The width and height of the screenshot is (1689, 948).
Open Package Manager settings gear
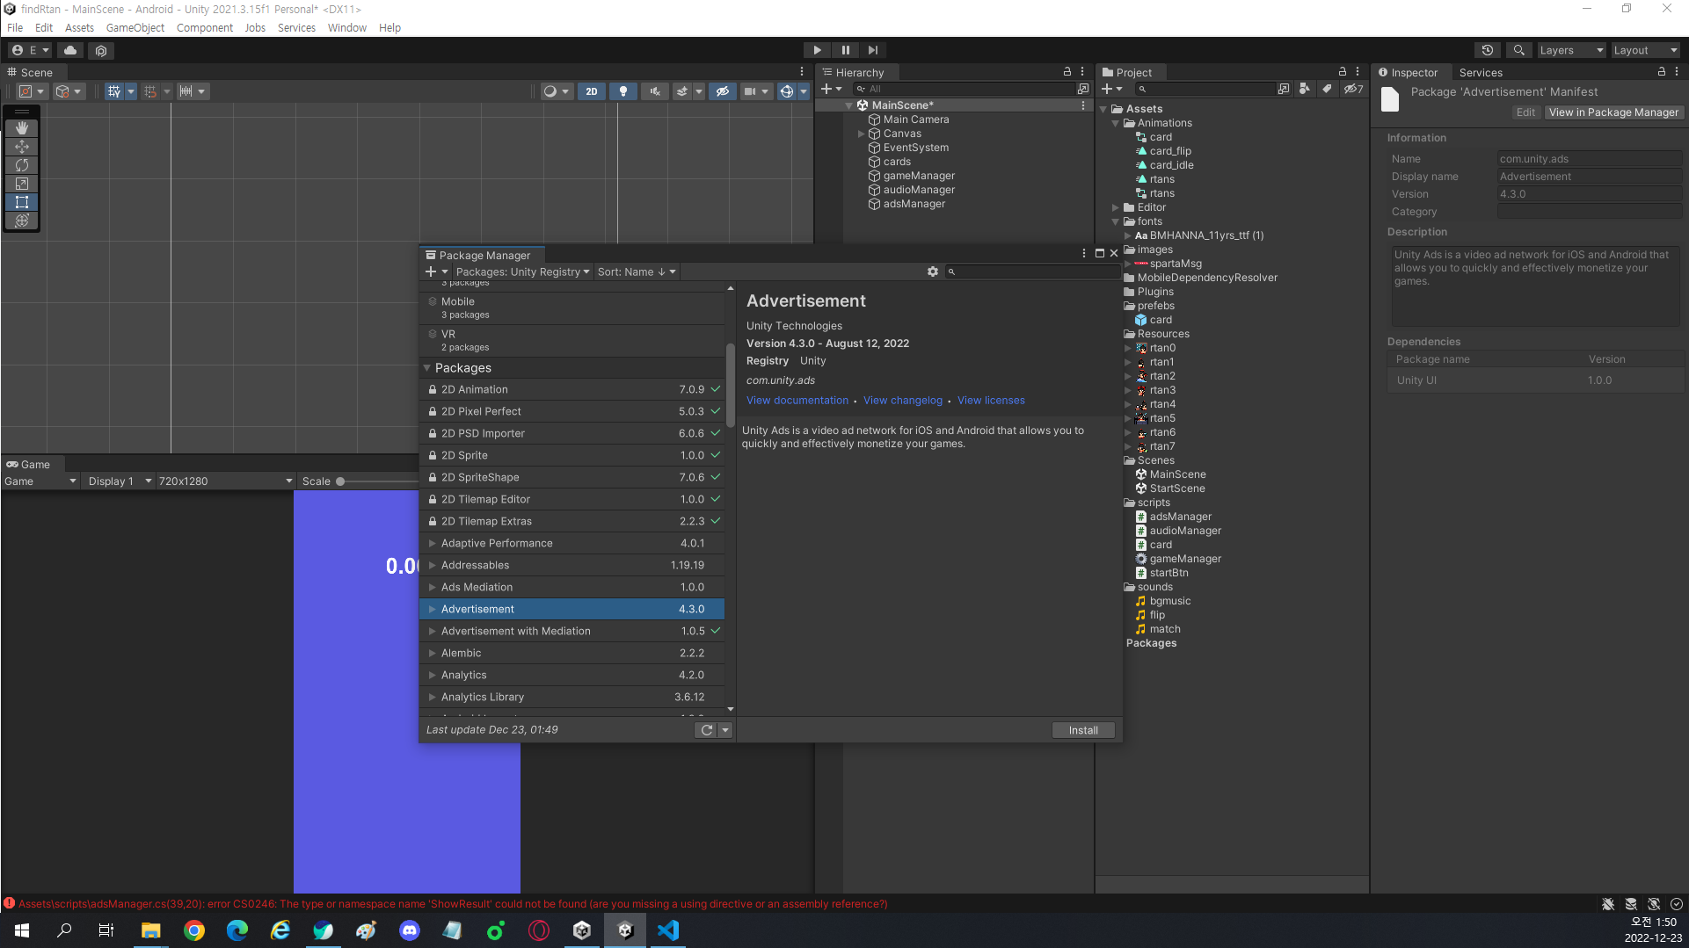coord(933,272)
